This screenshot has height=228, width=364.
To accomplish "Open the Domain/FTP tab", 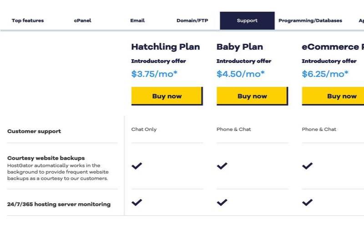I will click(192, 21).
